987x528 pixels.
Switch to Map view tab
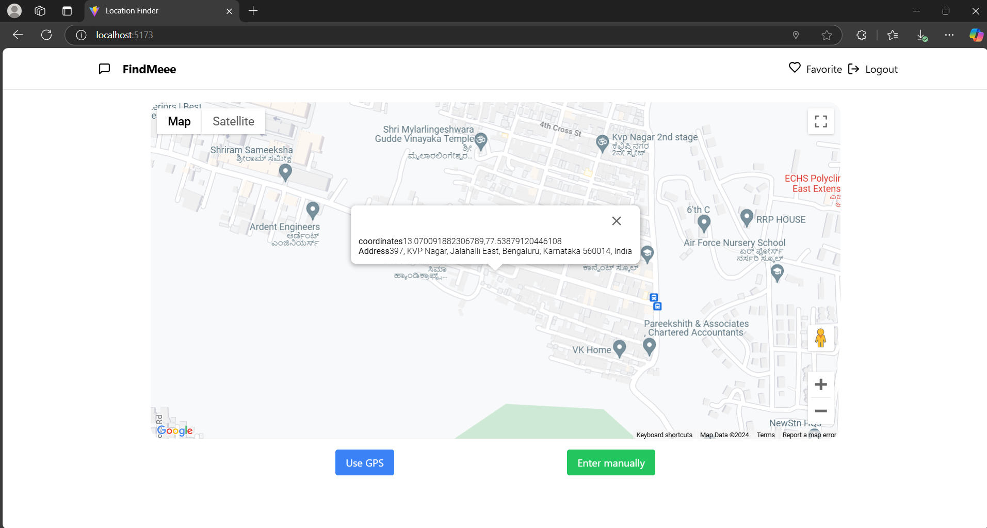pos(179,121)
